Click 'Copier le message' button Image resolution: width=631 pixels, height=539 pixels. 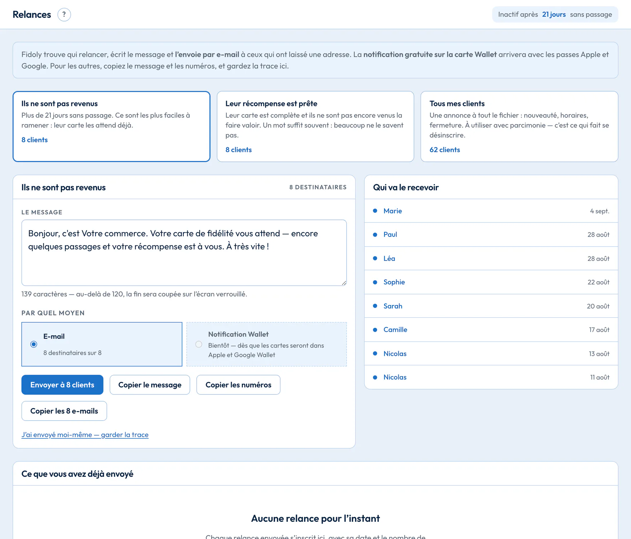[150, 385]
